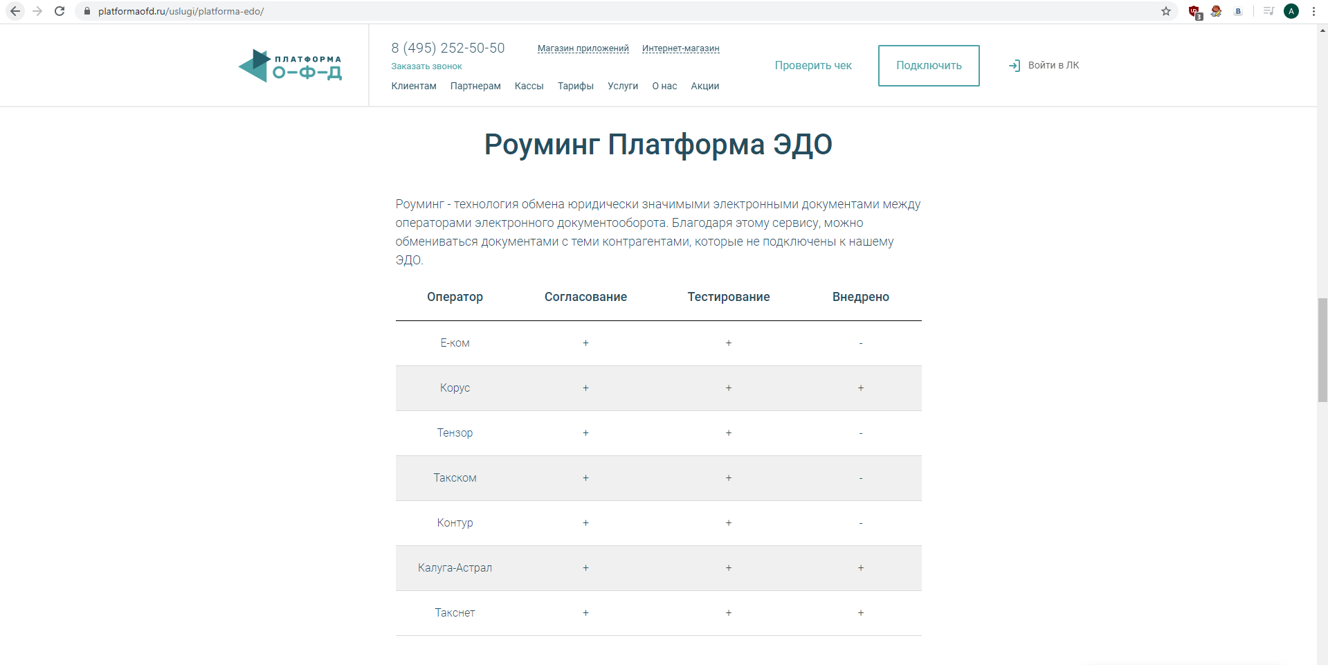1328x665 pixels.
Task: Click Заказать звонок link
Action: pyautogui.click(x=427, y=66)
